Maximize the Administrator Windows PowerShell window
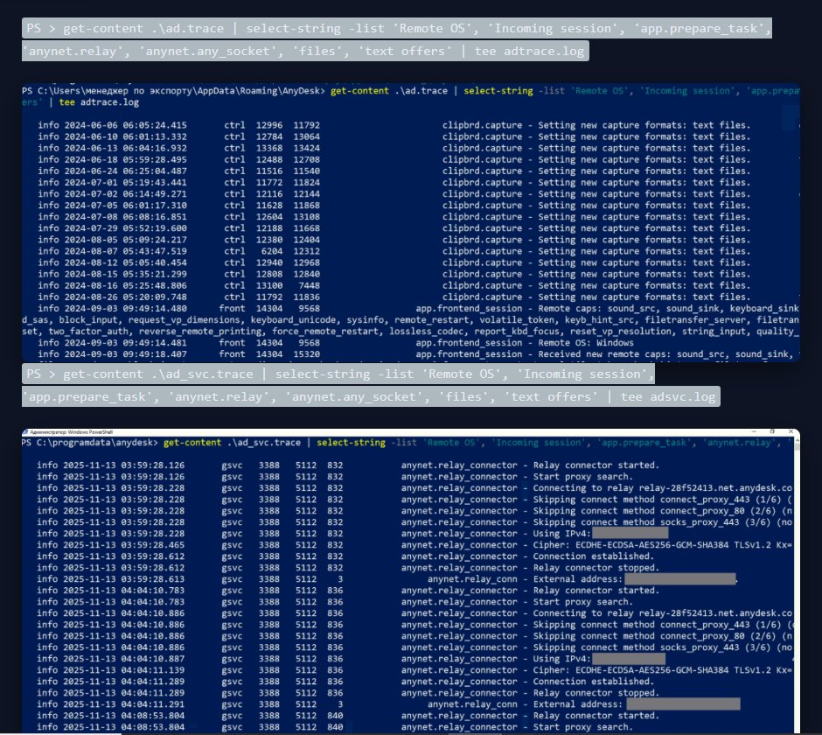The width and height of the screenshot is (822, 735). 772,431
